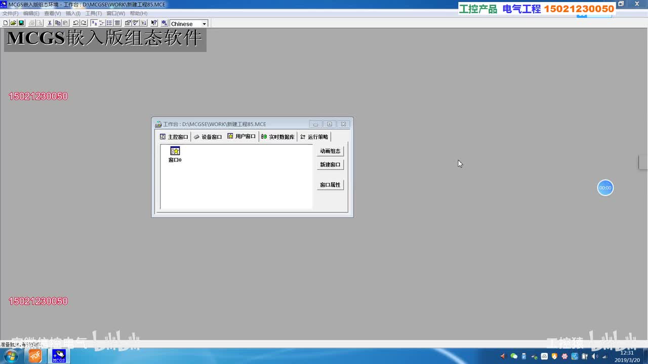Switch to list view in toolbar
The height and width of the screenshot is (364, 648).
109,23
